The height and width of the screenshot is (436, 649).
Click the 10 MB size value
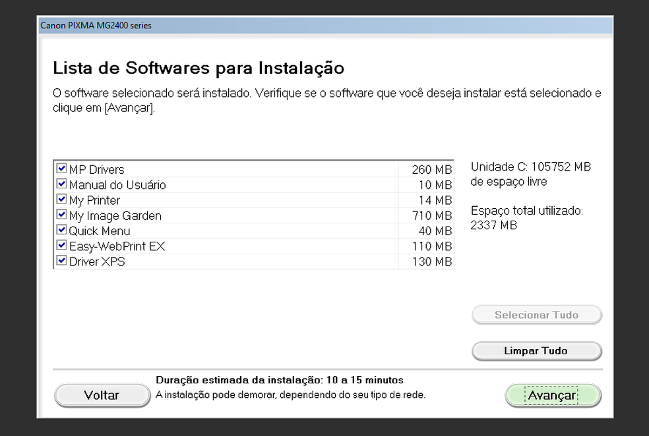(435, 184)
